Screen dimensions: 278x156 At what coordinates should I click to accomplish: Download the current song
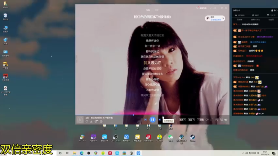(91, 122)
